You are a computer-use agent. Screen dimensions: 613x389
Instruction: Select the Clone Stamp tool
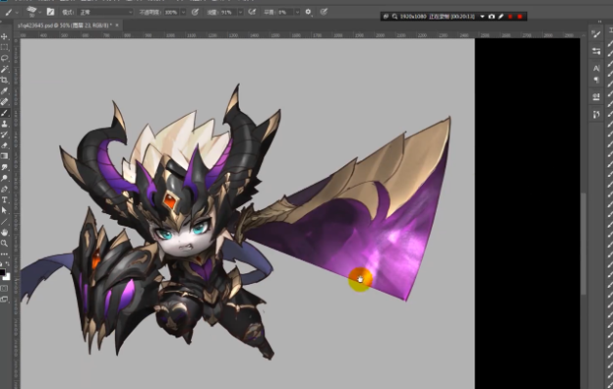click(x=4, y=124)
